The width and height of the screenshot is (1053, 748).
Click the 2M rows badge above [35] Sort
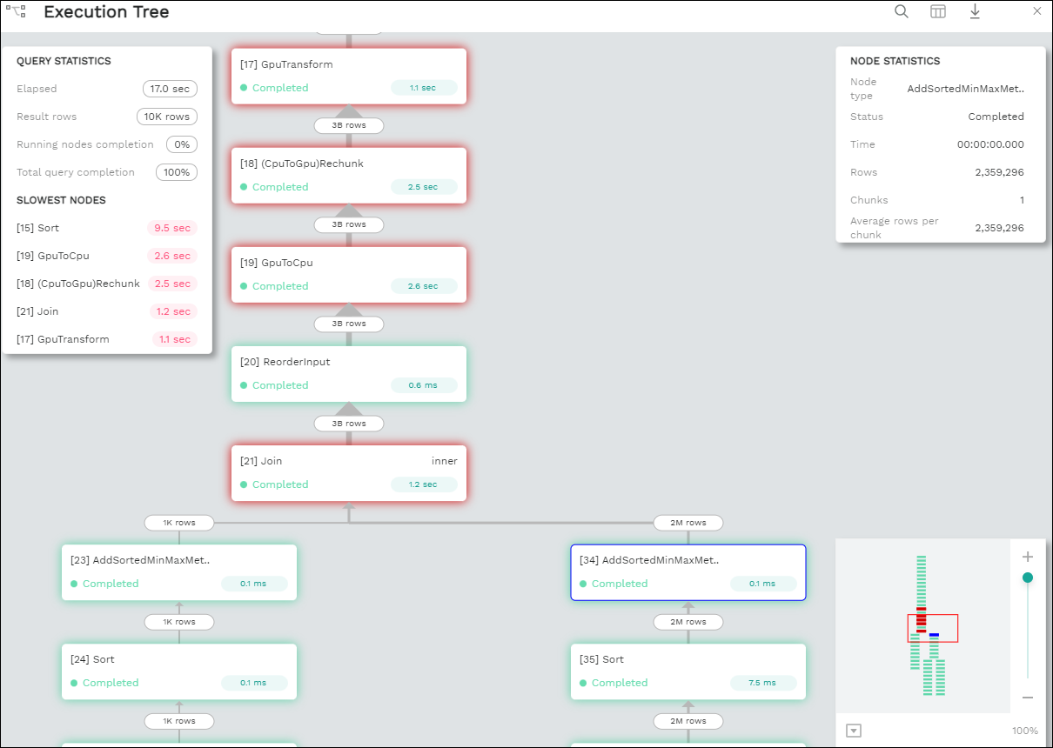point(687,622)
